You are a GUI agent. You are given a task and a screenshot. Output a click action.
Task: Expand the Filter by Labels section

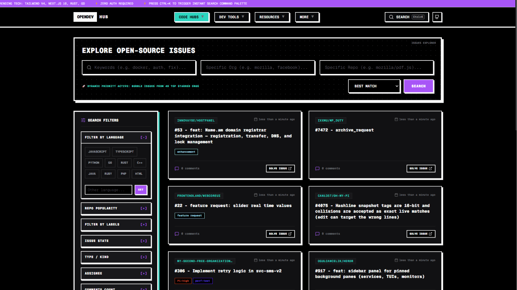coord(116,224)
